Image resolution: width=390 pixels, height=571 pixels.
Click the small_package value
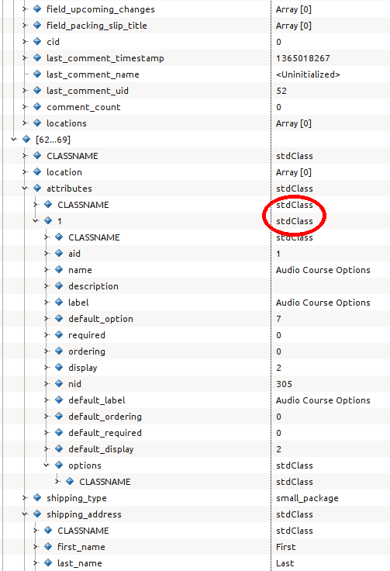pyautogui.click(x=307, y=498)
